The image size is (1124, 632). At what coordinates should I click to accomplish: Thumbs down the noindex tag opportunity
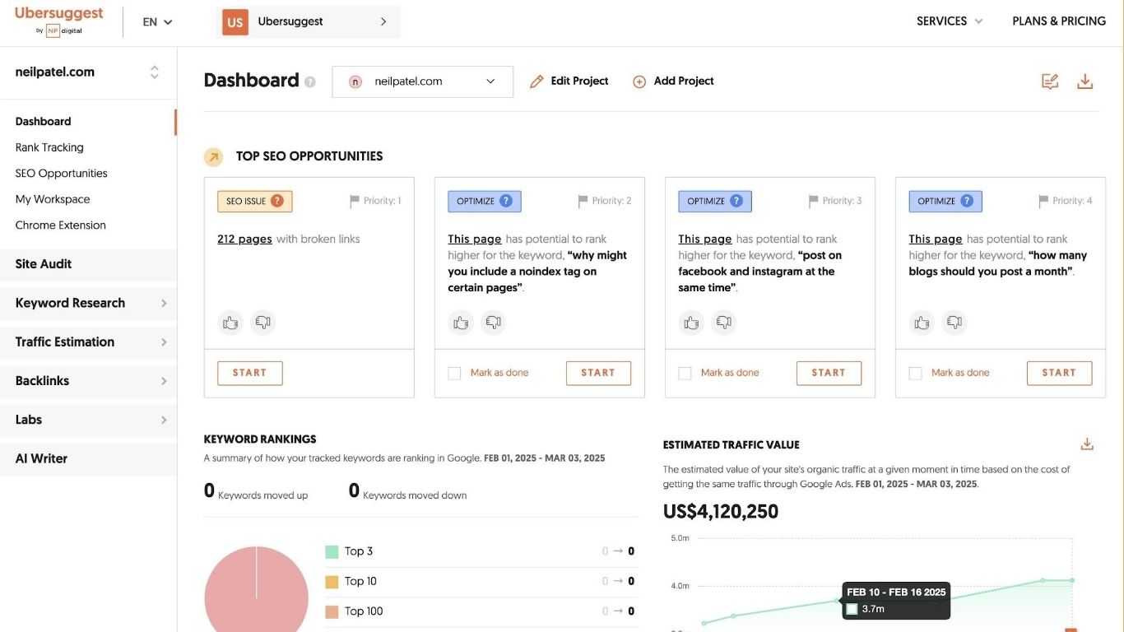(x=494, y=323)
